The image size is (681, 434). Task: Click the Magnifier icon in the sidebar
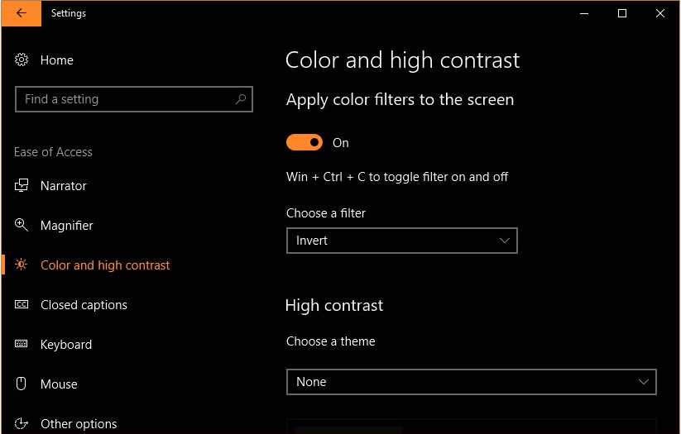pos(22,225)
